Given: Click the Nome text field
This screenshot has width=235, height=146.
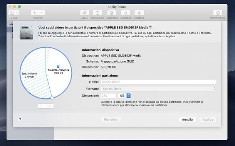Looking at the screenshot, I should [159, 82].
